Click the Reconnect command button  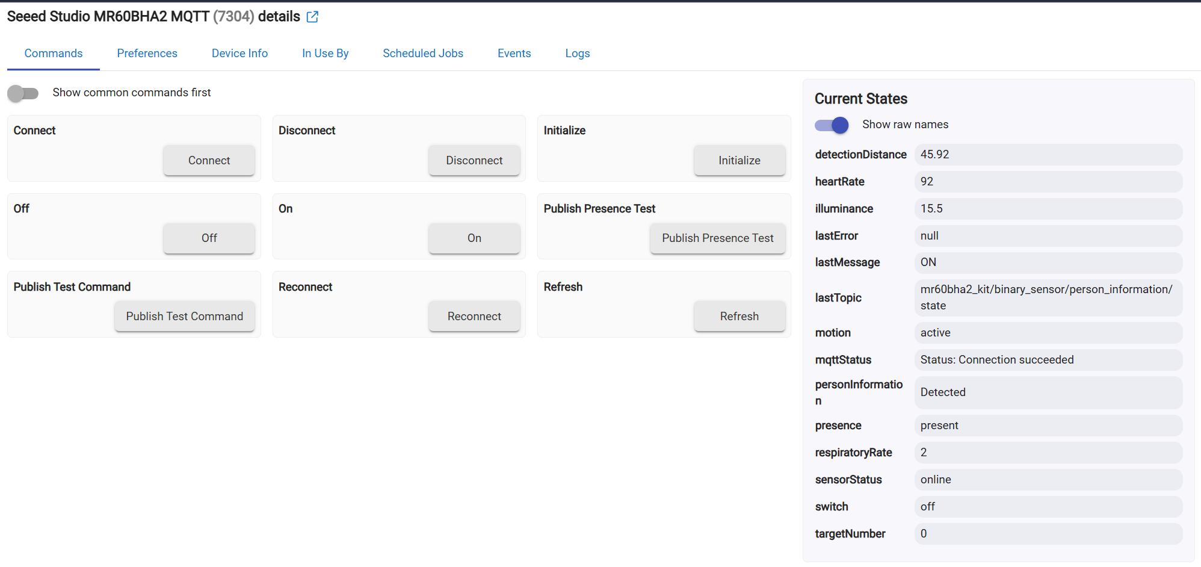coord(474,317)
